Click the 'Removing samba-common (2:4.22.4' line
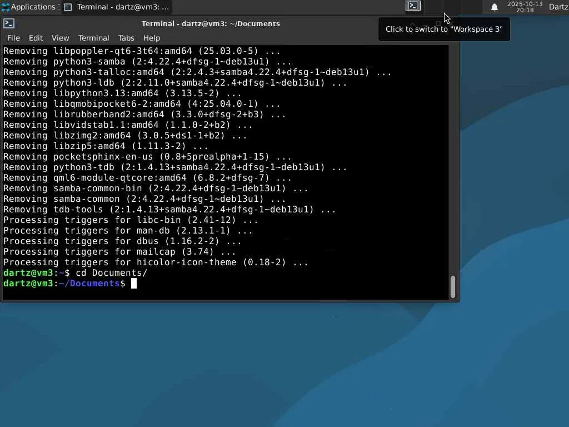Viewport: 569px width, 427px height. point(144,198)
